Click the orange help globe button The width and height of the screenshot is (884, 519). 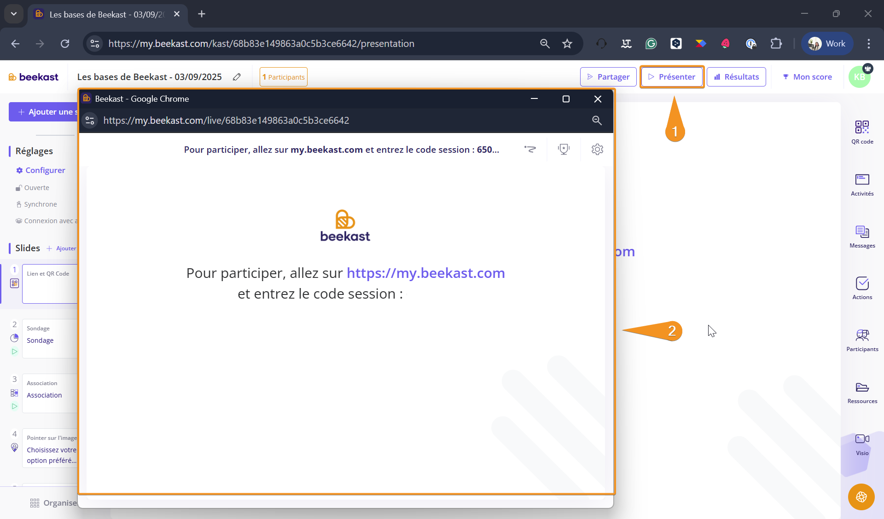861,497
